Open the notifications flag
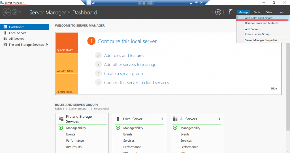Screen dimensions: 290x153 coord(230,12)
